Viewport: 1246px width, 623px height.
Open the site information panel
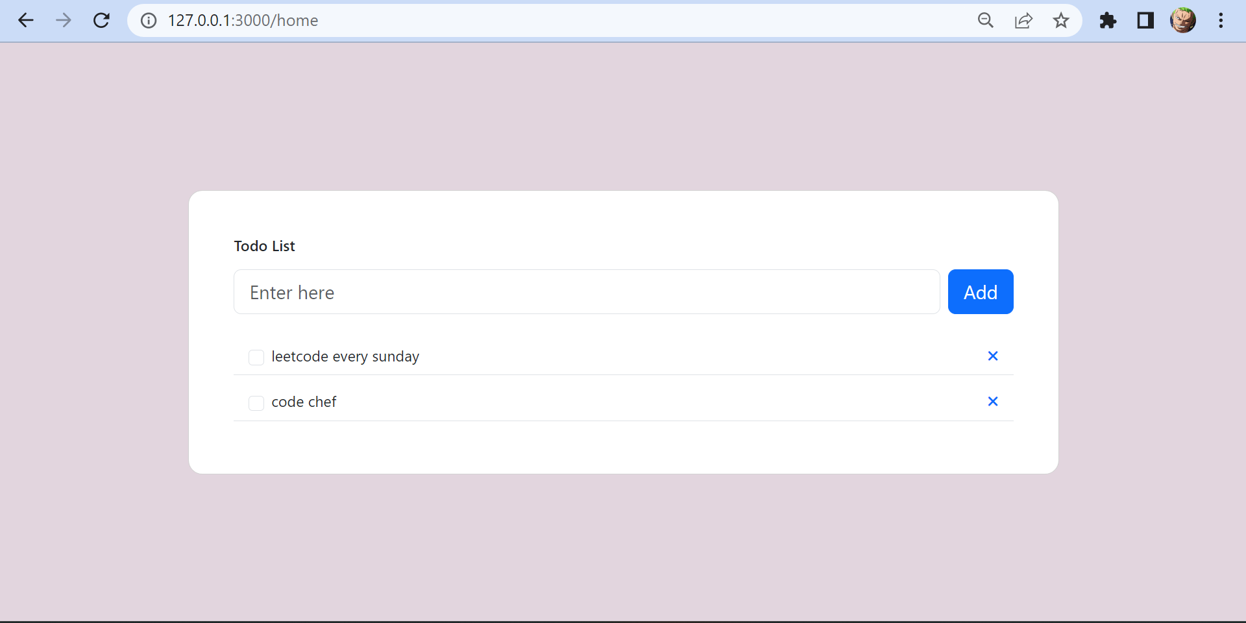(x=148, y=20)
